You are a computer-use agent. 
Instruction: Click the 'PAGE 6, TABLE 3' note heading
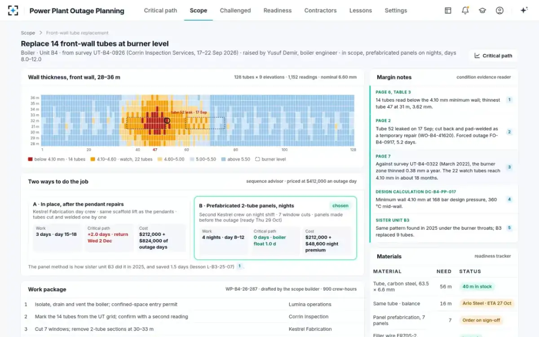point(393,92)
